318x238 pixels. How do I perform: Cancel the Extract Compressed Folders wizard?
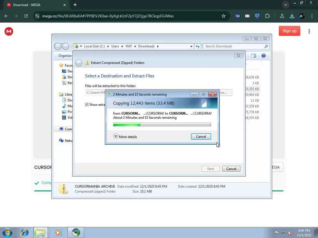pyautogui.click(x=231, y=169)
